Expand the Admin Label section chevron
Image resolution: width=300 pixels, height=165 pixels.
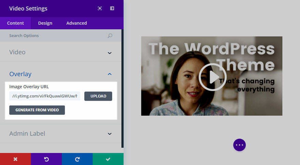click(110, 134)
